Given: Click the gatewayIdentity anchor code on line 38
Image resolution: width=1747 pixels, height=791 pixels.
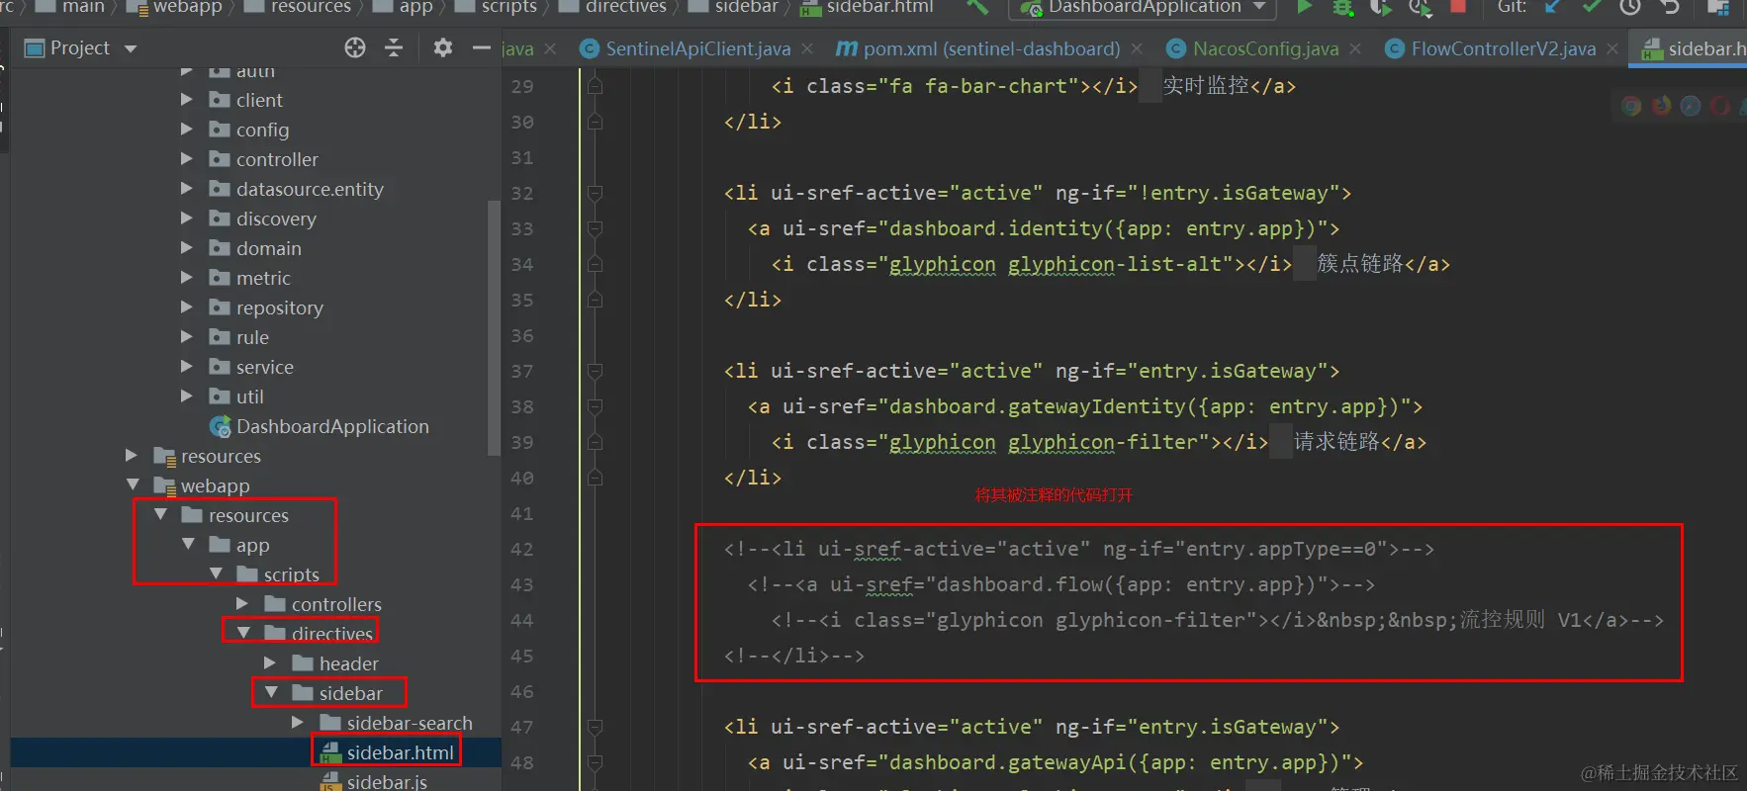Looking at the screenshot, I should pos(1085,406).
